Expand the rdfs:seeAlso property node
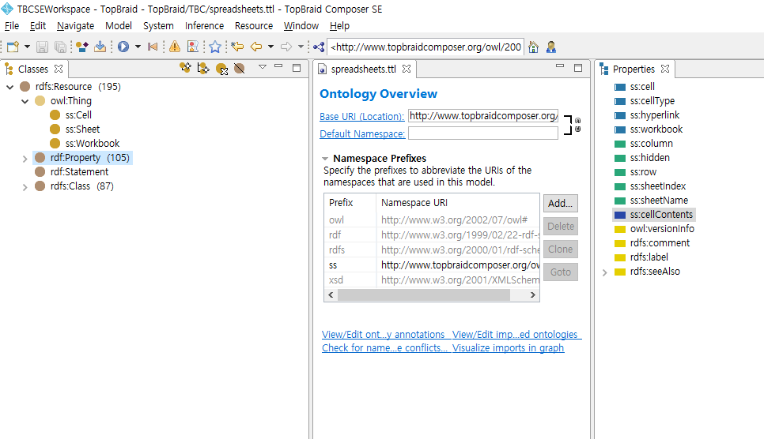Screen dimensions: 764x439 (605, 272)
